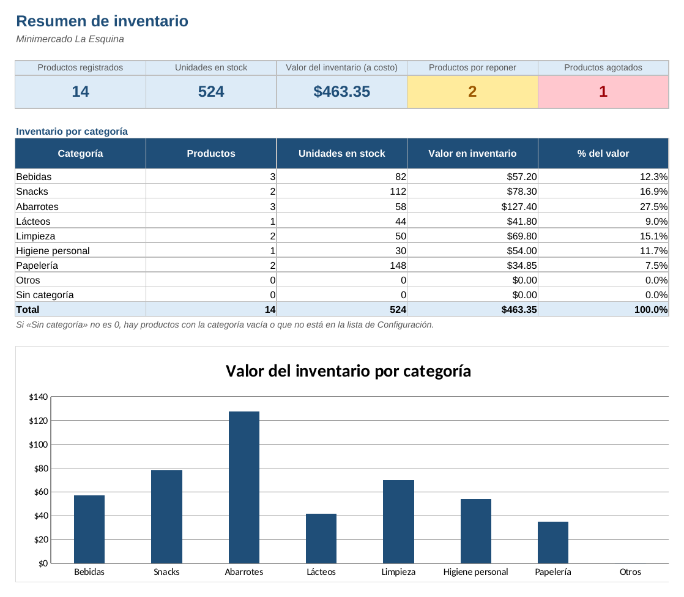The image size is (684, 597).
Task: Click the $140 y-axis label
Action: [39, 397]
